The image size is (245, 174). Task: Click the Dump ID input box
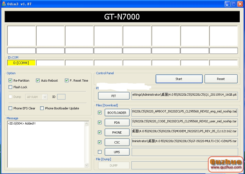click(x=61, y=97)
